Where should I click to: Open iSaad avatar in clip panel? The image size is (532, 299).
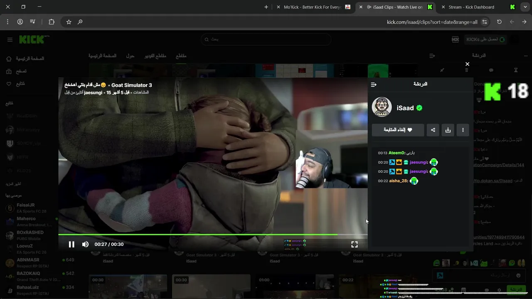click(382, 108)
